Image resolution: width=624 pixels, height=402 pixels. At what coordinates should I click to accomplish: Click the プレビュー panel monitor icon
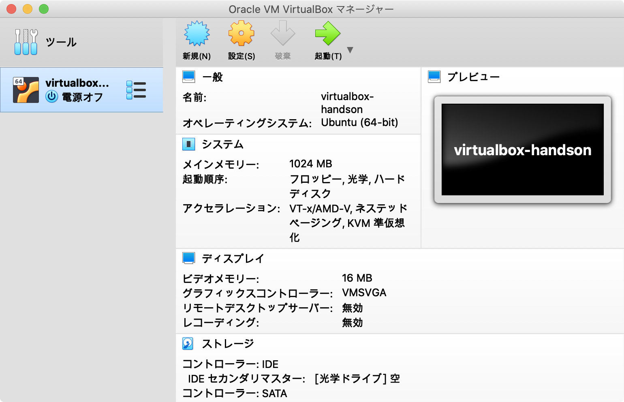tap(434, 77)
